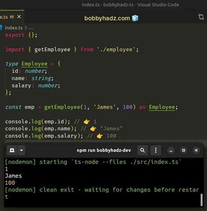Image resolution: width=207 pixels, height=211 pixels.
Task: Click the Employee type name definition
Action: [34, 64]
